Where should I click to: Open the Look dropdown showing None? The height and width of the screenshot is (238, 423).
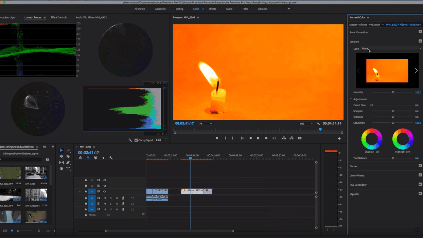tap(391, 49)
